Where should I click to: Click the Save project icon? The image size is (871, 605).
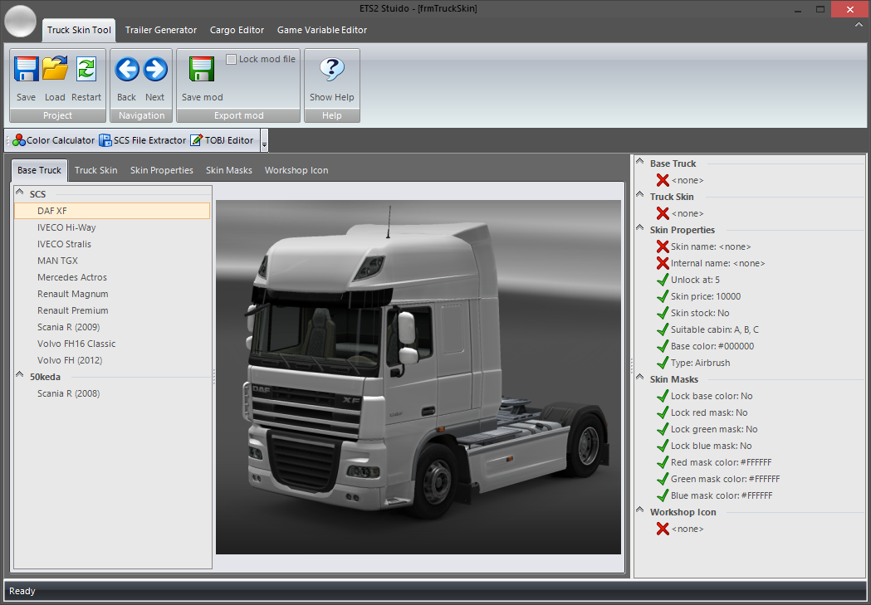pyautogui.click(x=26, y=70)
